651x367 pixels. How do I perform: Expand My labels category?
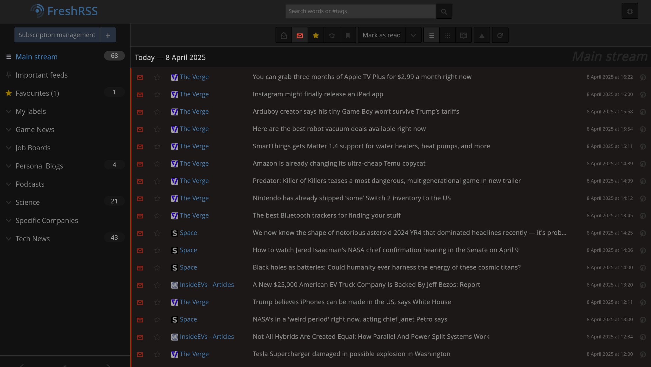tap(9, 111)
